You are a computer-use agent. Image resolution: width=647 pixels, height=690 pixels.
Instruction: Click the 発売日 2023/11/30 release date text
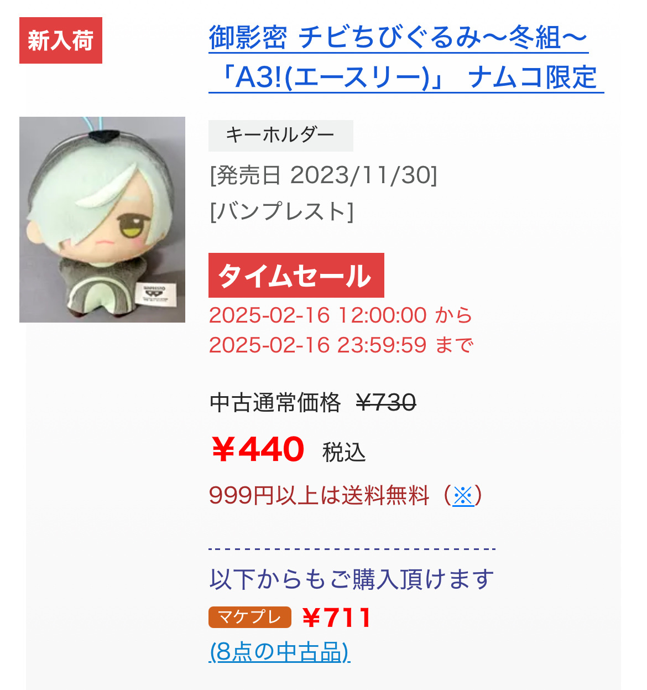click(323, 175)
